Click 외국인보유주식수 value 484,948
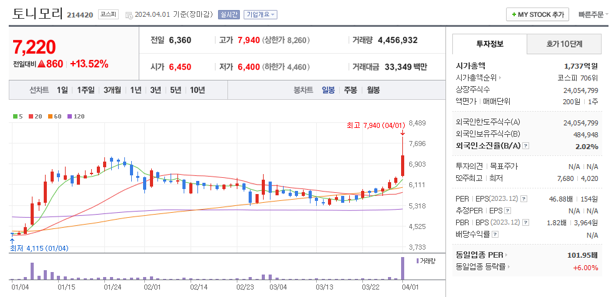 585,135
